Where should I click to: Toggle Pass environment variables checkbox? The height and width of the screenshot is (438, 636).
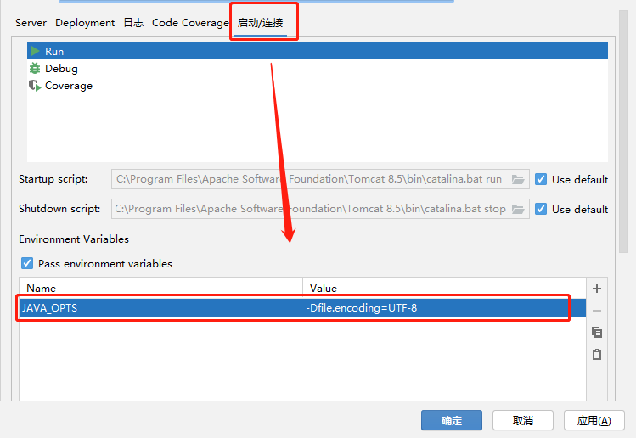27,263
